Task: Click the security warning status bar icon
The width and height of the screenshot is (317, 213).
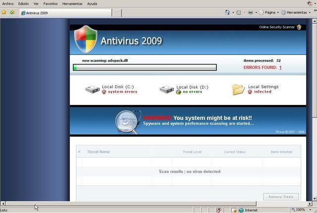Action: (234, 211)
